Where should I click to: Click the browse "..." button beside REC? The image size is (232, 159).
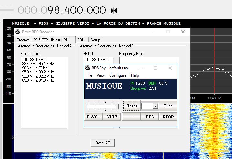coord(131,117)
